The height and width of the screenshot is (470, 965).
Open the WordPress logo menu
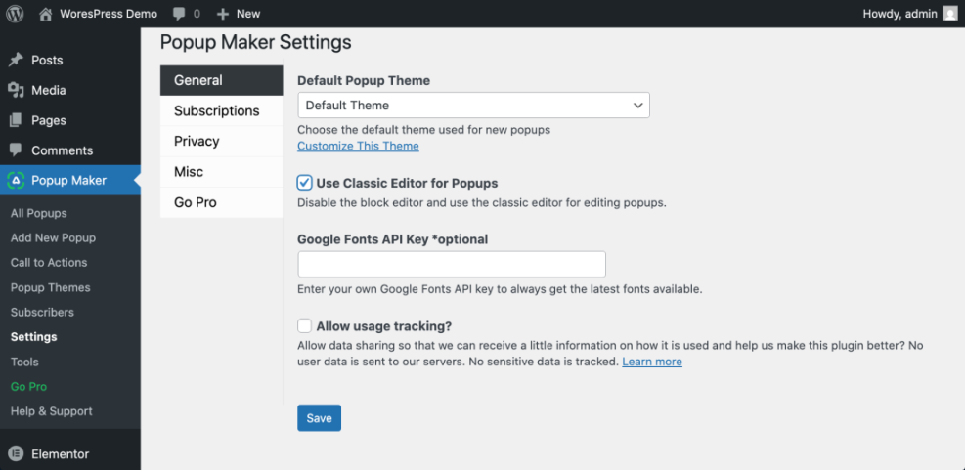click(x=15, y=14)
